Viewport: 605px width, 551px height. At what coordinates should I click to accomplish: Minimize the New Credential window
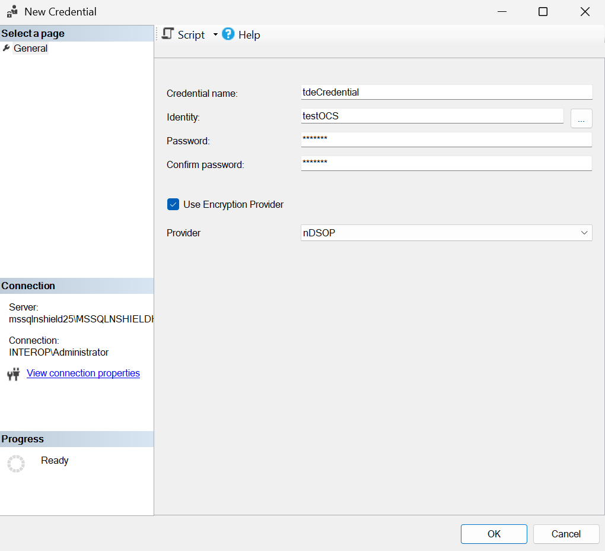pos(502,12)
